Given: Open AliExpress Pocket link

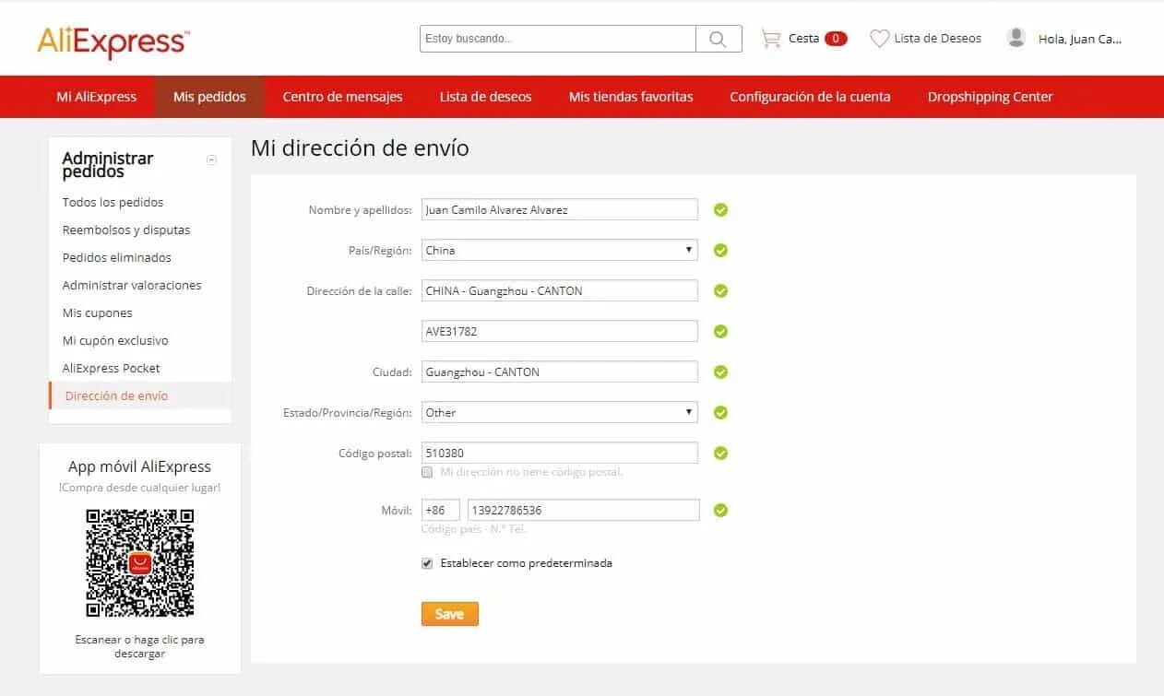Looking at the screenshot, I should pos(112,368).
